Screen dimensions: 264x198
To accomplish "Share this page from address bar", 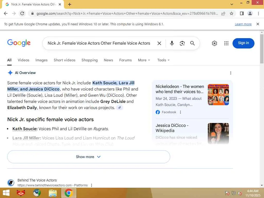I will pos(223,13).
